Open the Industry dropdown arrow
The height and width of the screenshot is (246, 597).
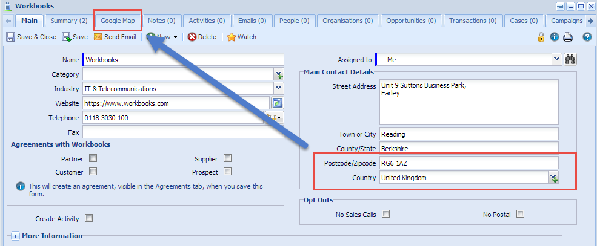279,89
